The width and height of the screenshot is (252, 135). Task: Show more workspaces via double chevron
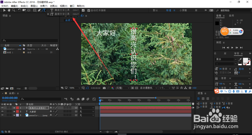206,10
